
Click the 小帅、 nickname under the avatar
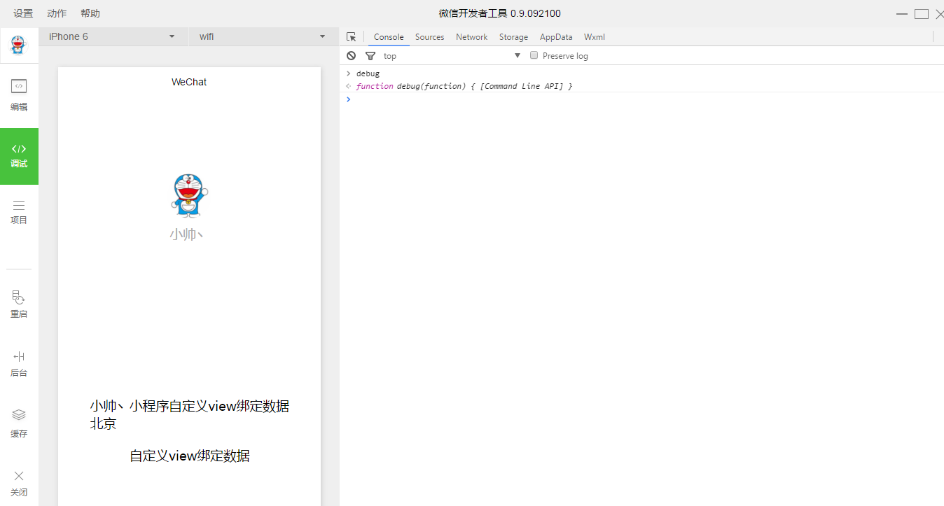pyautogui.click(x=186, y=234)
